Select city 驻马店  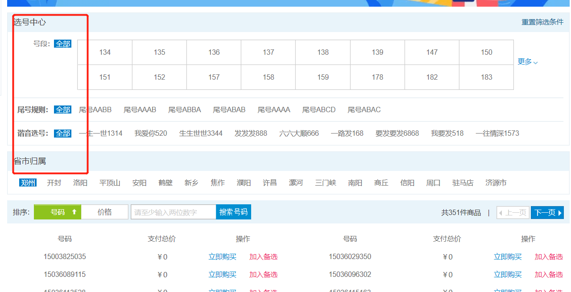463,182
